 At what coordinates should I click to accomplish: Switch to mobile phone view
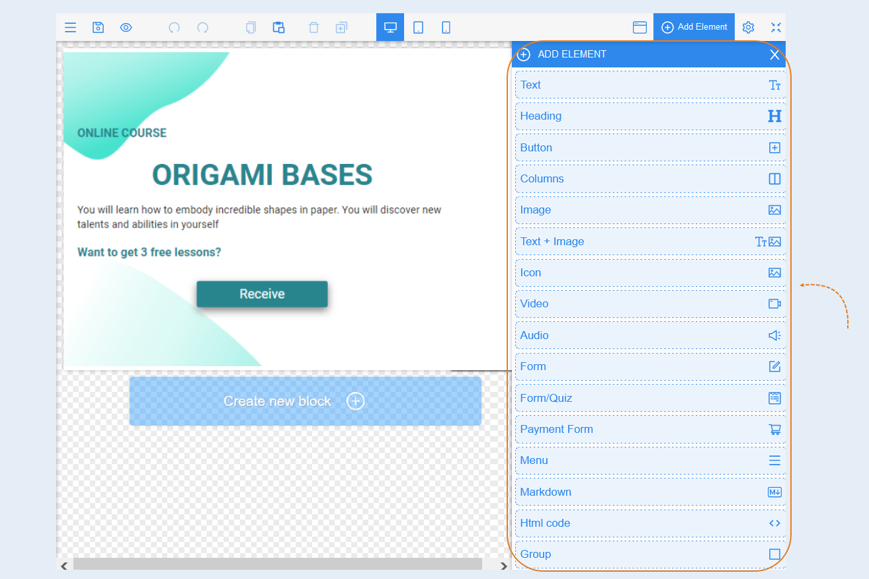point(446,27)
